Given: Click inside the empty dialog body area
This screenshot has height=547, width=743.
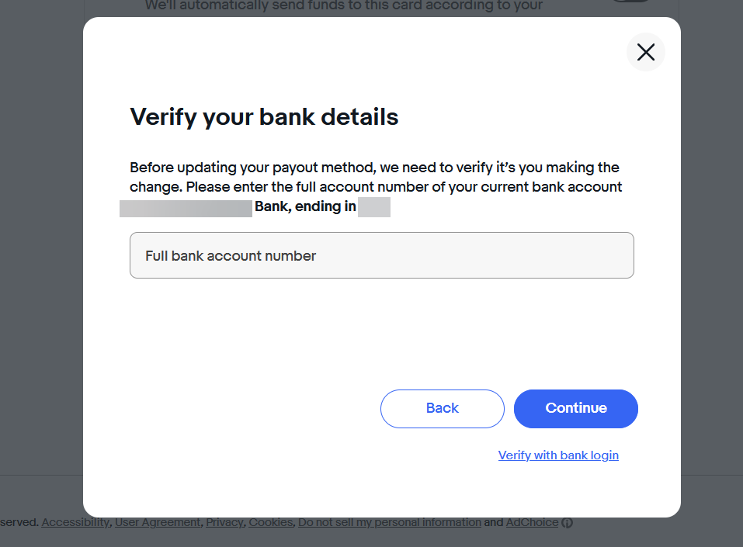Looking at the screenshot, I should coord(381,334).
